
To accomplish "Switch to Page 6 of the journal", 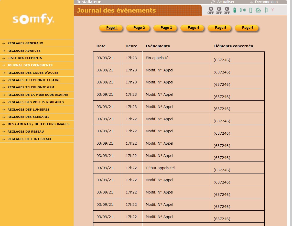I will (247, 28).
